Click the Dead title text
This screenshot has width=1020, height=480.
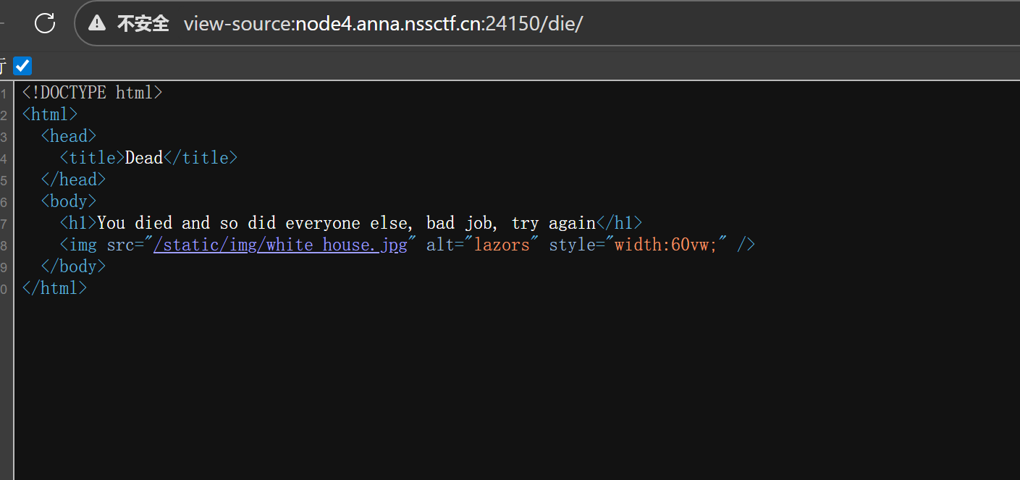coord(144,158)
